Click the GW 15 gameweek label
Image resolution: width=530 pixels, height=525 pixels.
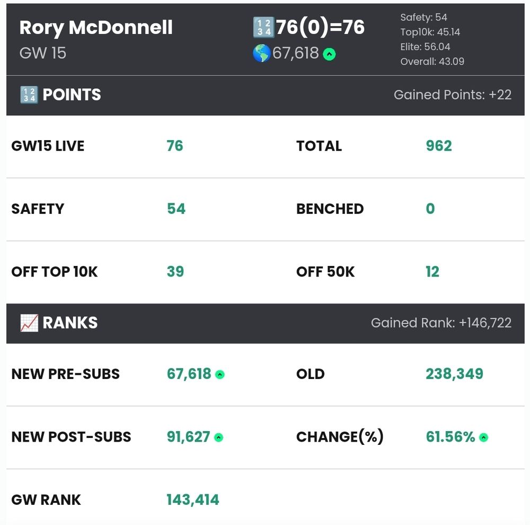[43, 53]
